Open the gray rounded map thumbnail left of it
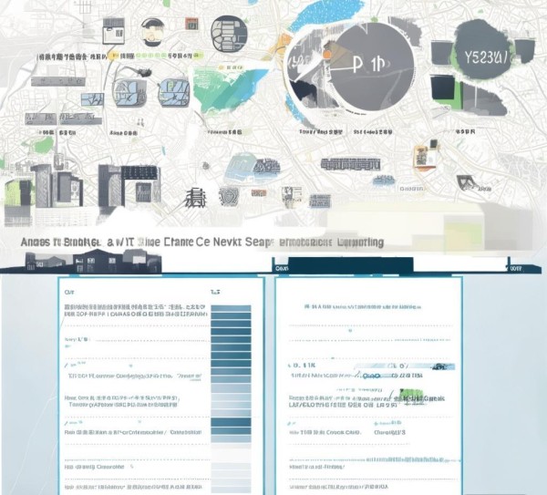 [x=129, y=92]
